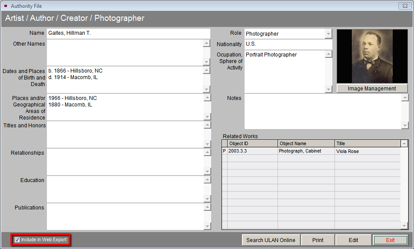This screenshot has height=249, width=414.
Task: Click down arrow of Education scrollbar
Action: [x=207, y=199]
